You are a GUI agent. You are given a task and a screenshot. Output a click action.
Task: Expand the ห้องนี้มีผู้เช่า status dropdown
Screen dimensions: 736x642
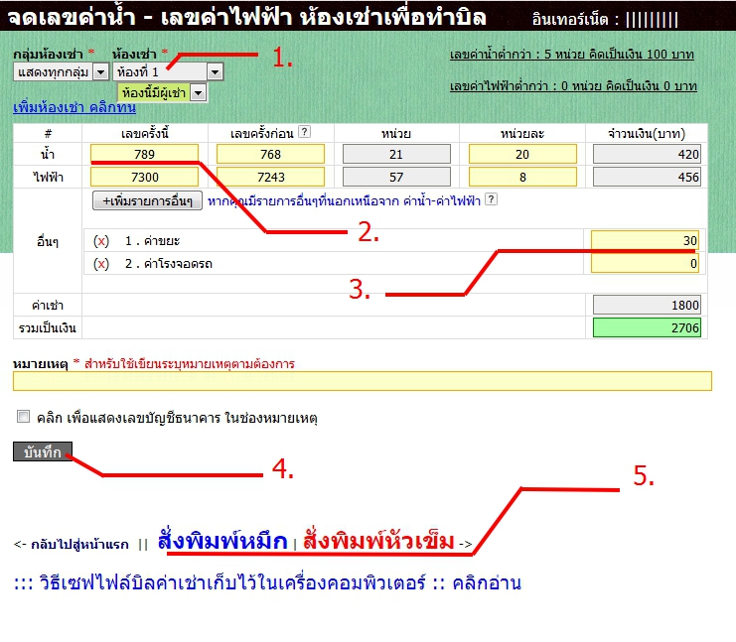198,92
